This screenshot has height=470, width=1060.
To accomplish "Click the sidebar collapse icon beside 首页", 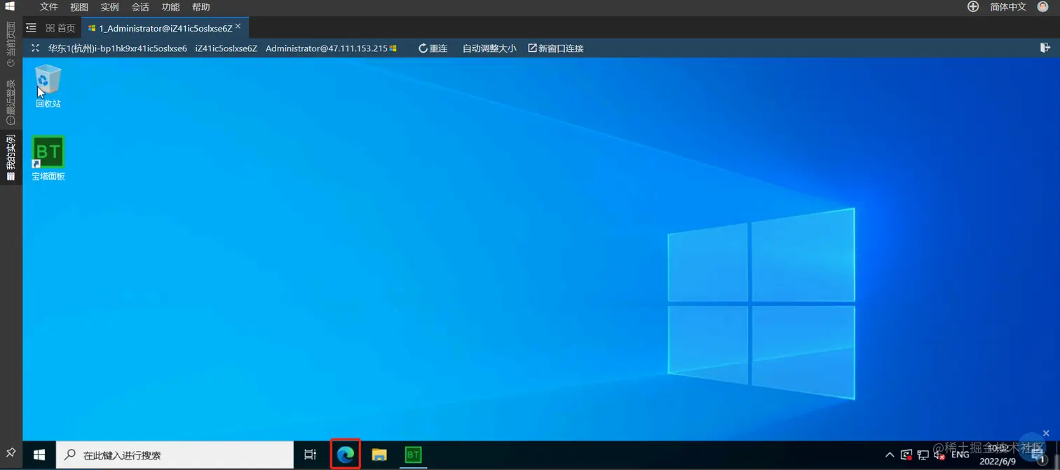I will pos(31,28).
